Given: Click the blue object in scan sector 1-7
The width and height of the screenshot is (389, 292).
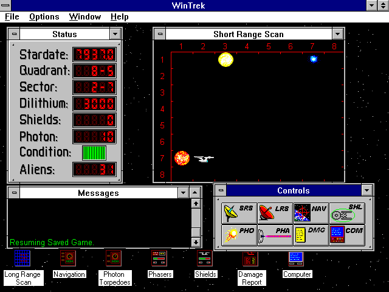Looking at the screenshot, I should tap(314, 59).
